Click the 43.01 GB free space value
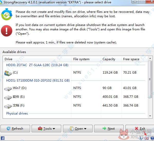Screen dimensions: 154x141 pyautogui.click(x=130, y=88)
